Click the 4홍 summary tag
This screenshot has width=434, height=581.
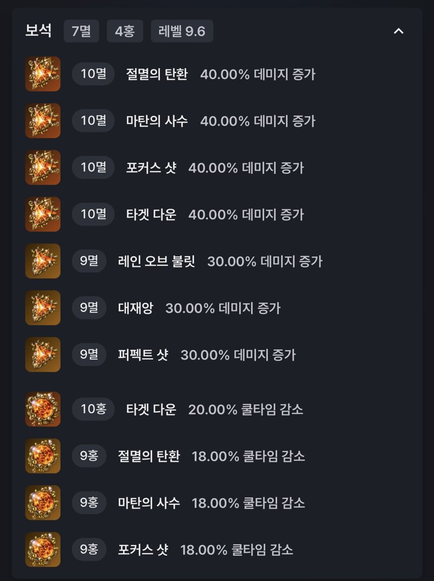click(x=125, y=31)
